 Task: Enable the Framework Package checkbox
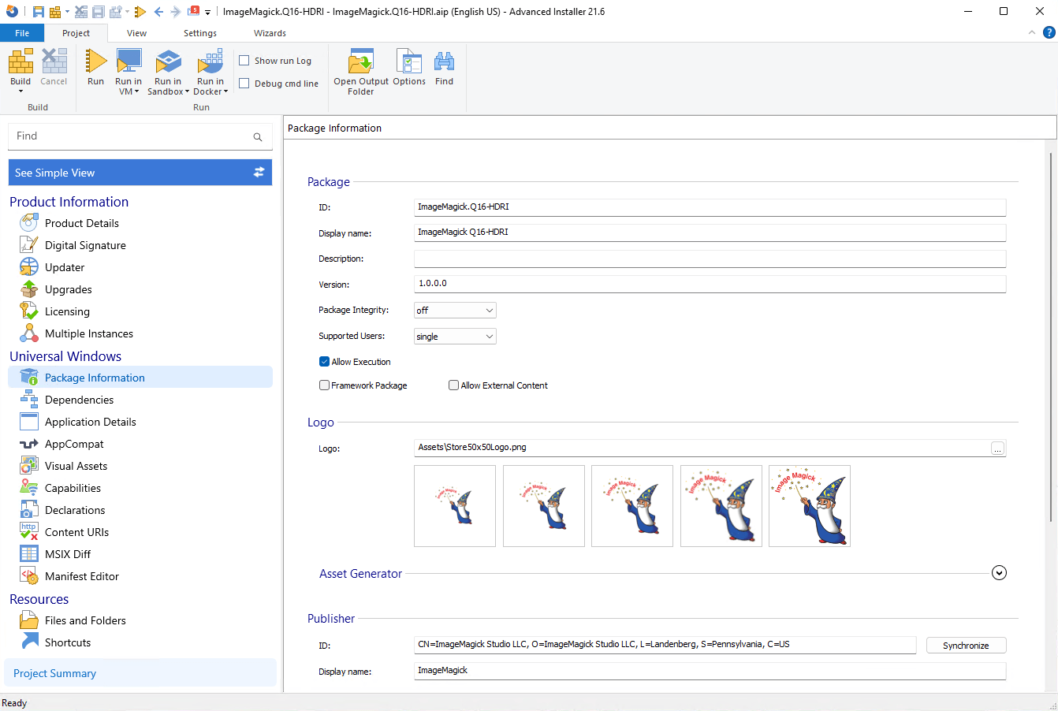(x=324, y=385)
